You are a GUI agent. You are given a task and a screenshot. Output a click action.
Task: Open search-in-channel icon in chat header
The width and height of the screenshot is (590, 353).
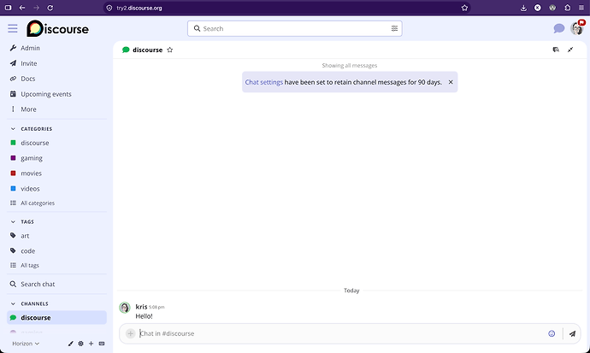click(556, 50)
